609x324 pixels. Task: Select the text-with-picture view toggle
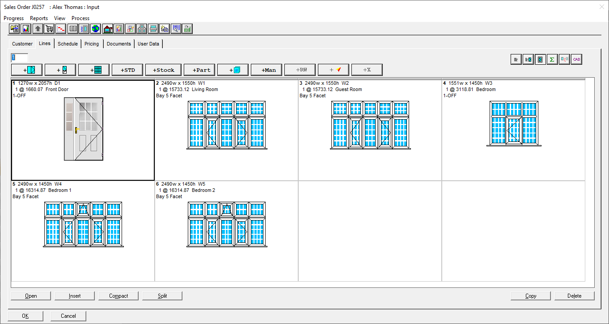point(528,59)
